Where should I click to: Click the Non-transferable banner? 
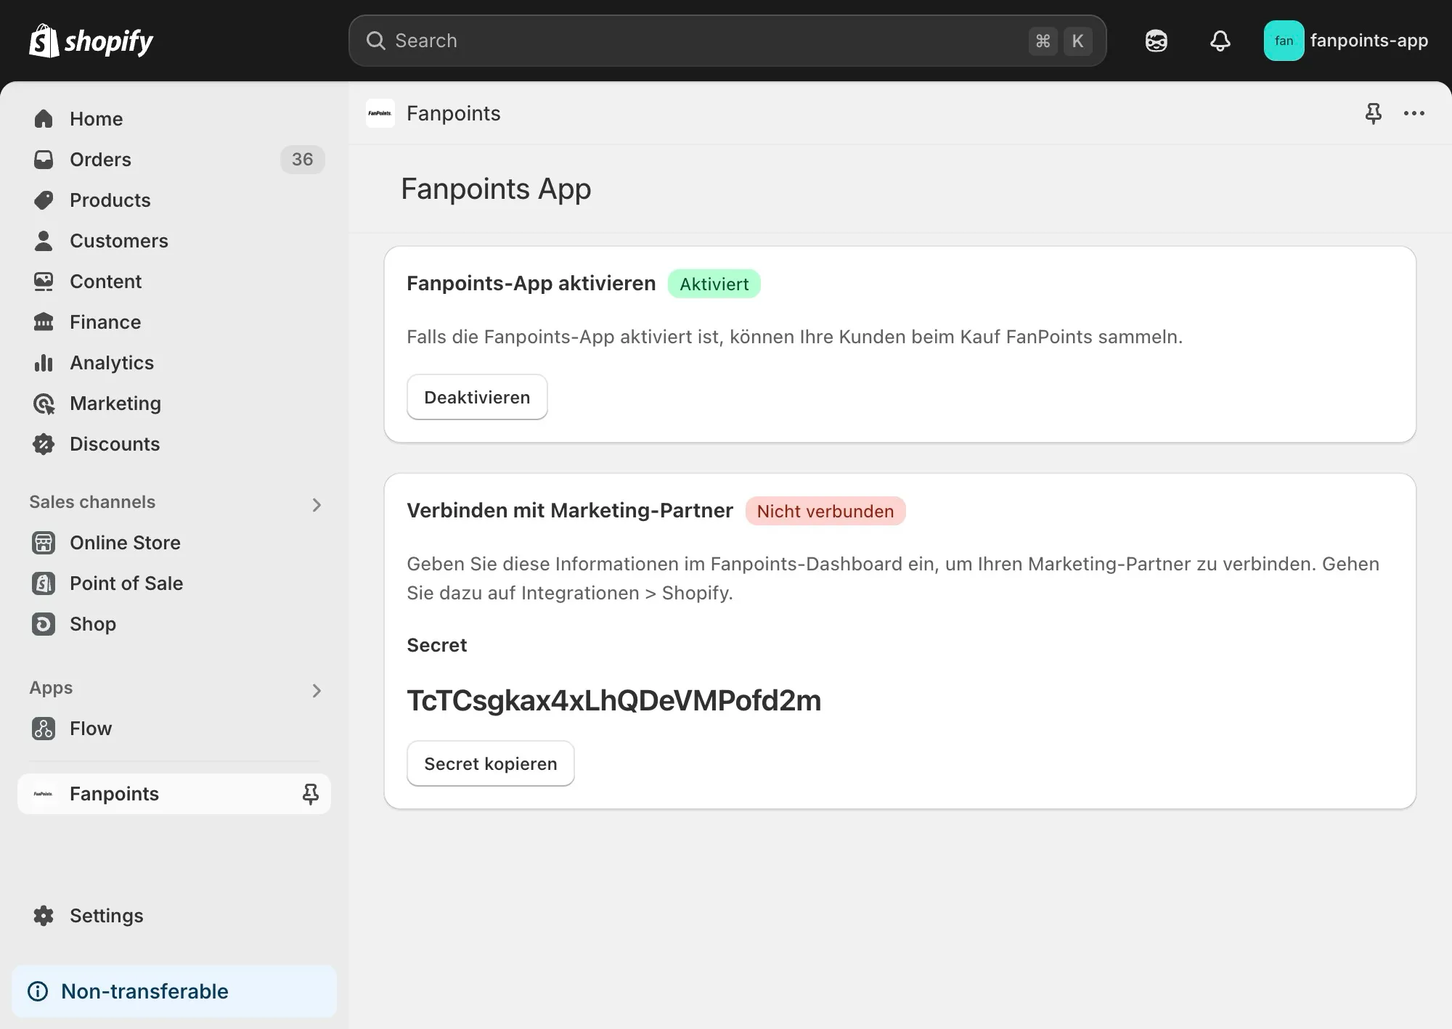point(174,991)
